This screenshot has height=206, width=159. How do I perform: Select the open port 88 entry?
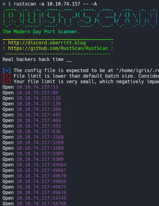point(30,93)
